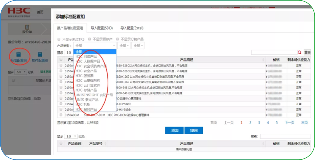315x160 pixels.
Task: Click sort arrows on upper 产品描述 column
Action: (x=263, y=60)
